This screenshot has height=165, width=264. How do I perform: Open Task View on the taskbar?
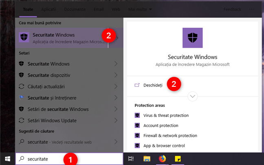point(131,158)
